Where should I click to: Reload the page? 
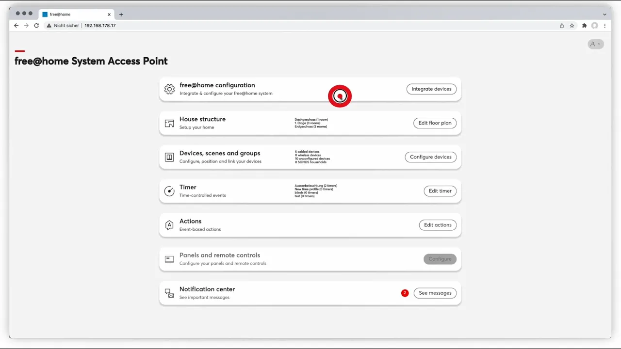click(36, 26)
